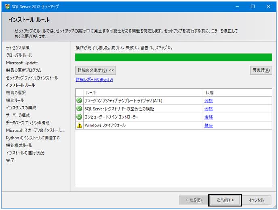
Task: Click the 戻る(B) button
Action: tap(194, 200)
